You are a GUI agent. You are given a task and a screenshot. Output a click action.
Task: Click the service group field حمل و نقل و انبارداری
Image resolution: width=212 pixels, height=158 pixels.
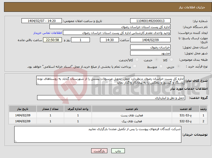tap(111, 98)
